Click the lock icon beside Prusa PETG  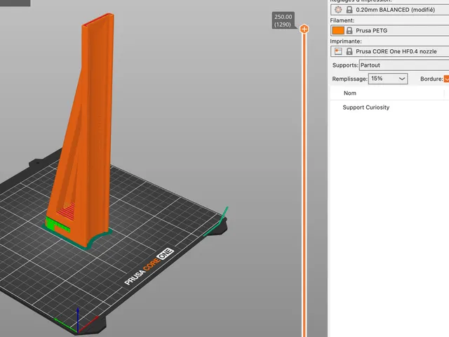click(349, 30)
